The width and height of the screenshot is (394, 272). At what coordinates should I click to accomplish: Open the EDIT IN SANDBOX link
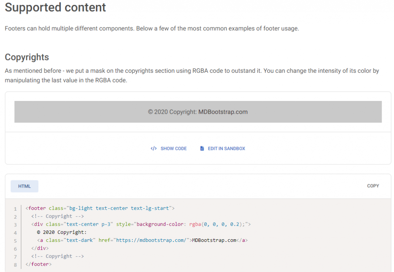[226, 148]
